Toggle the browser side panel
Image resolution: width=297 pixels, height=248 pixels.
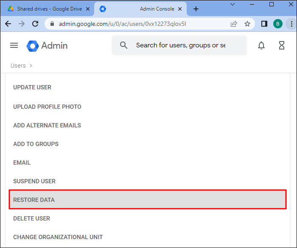264,24
